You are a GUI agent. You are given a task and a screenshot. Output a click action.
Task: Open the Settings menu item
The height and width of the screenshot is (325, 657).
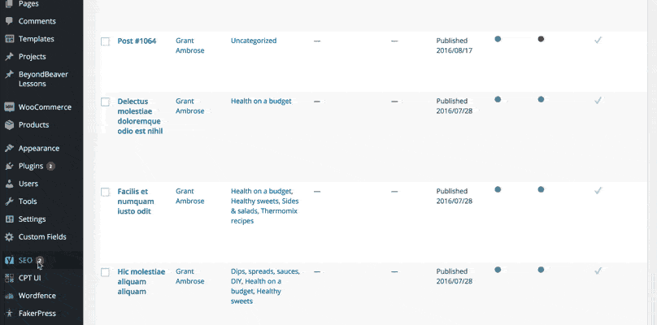pyautogui.click(x=32, y=219)
